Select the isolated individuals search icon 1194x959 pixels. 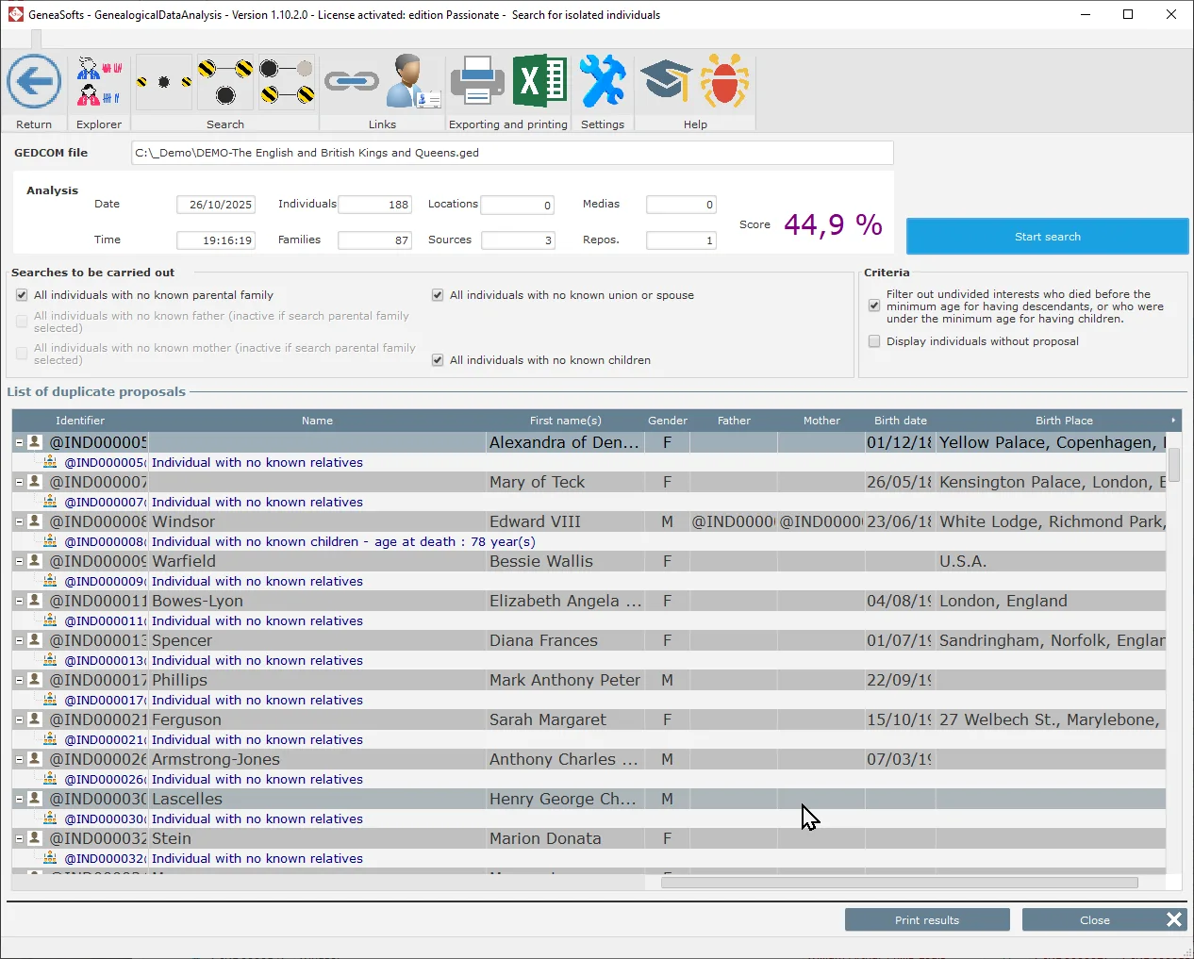pos(163,82)
